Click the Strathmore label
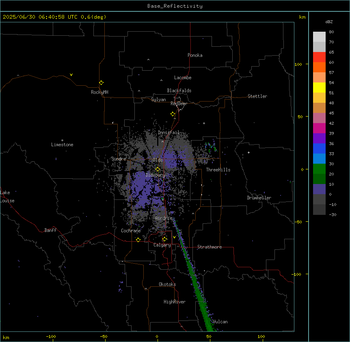 click(x=210, y=247)
